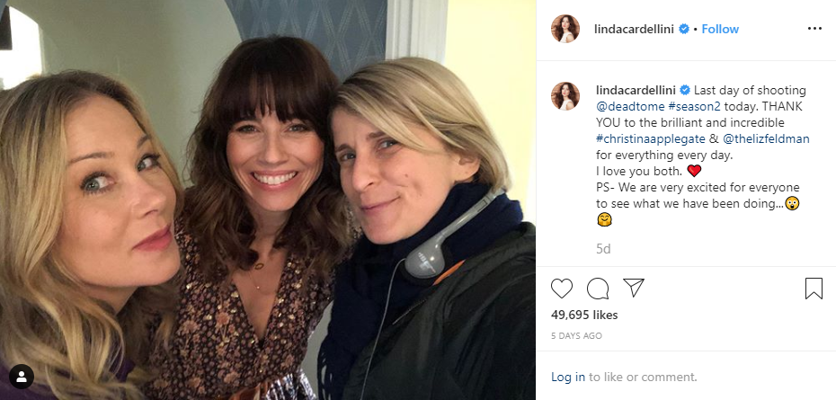
Task: Open the three-dot more options menu
Action: [x=814, y=29]
